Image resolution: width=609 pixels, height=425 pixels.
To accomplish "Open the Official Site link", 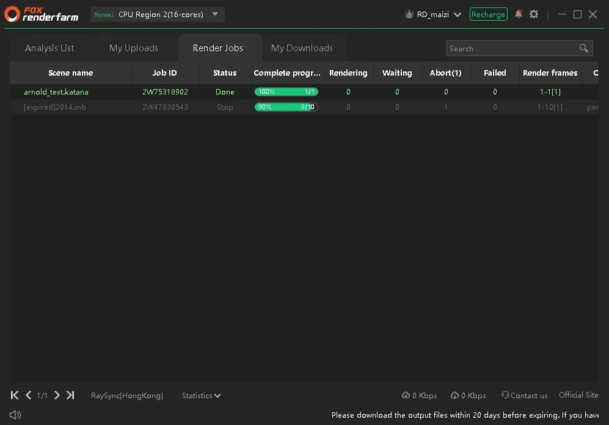I will (x=578, y=395).
